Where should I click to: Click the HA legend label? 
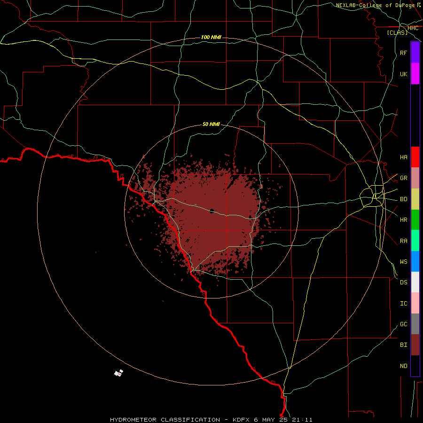(x=403, y=157)
